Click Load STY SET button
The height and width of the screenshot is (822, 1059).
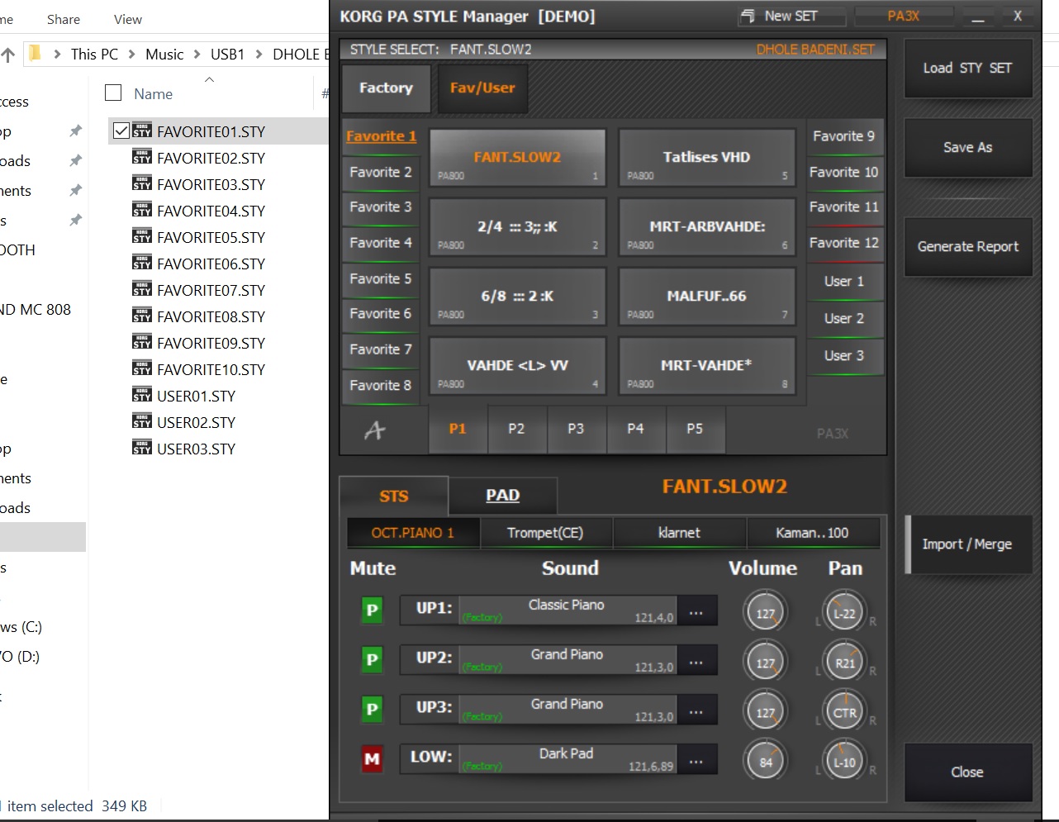coord(967,69)
